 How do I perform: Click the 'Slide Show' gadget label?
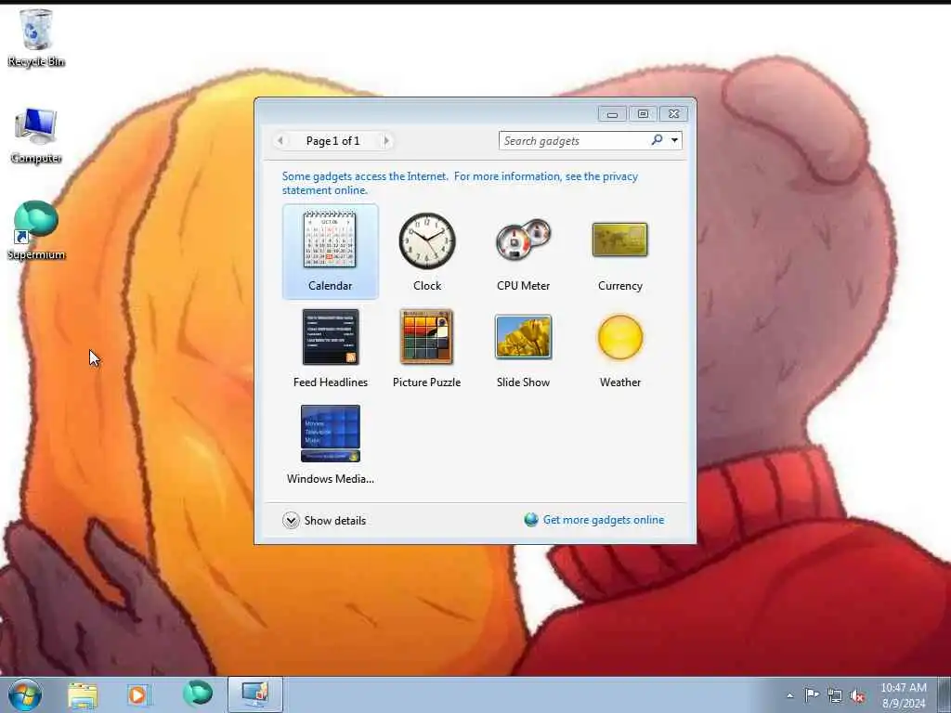[x=524, y=382]
